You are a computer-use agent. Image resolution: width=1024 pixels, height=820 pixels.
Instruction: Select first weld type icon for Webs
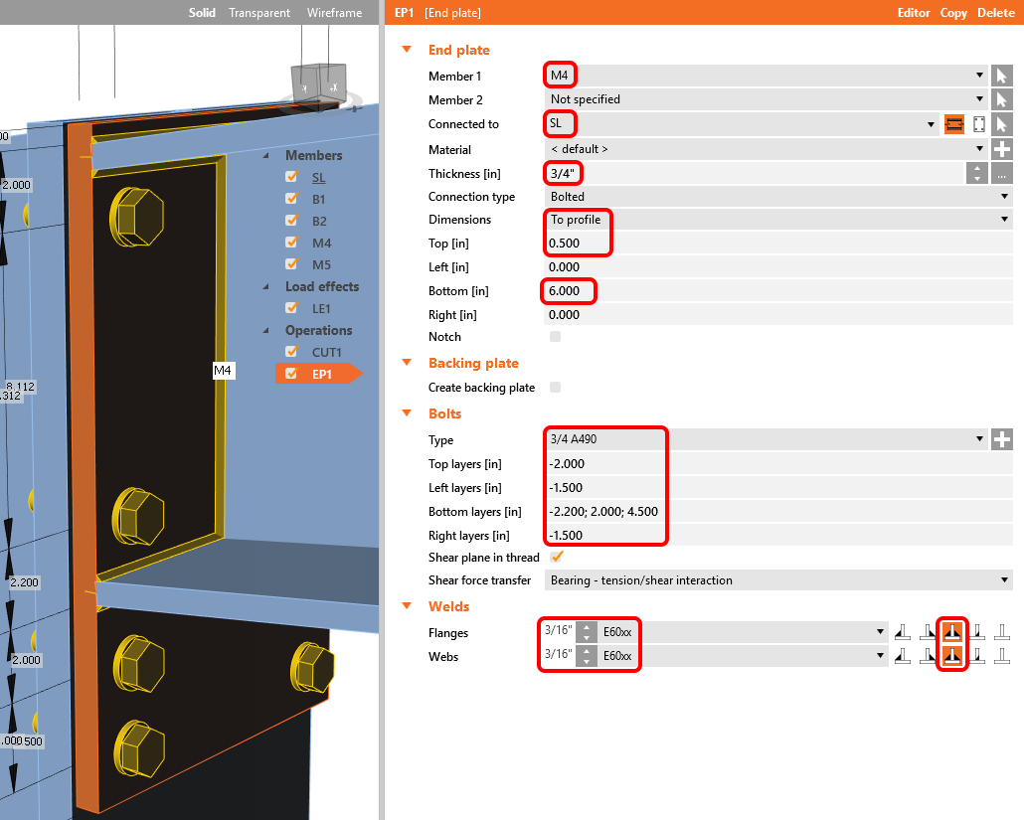coord(903,655)
